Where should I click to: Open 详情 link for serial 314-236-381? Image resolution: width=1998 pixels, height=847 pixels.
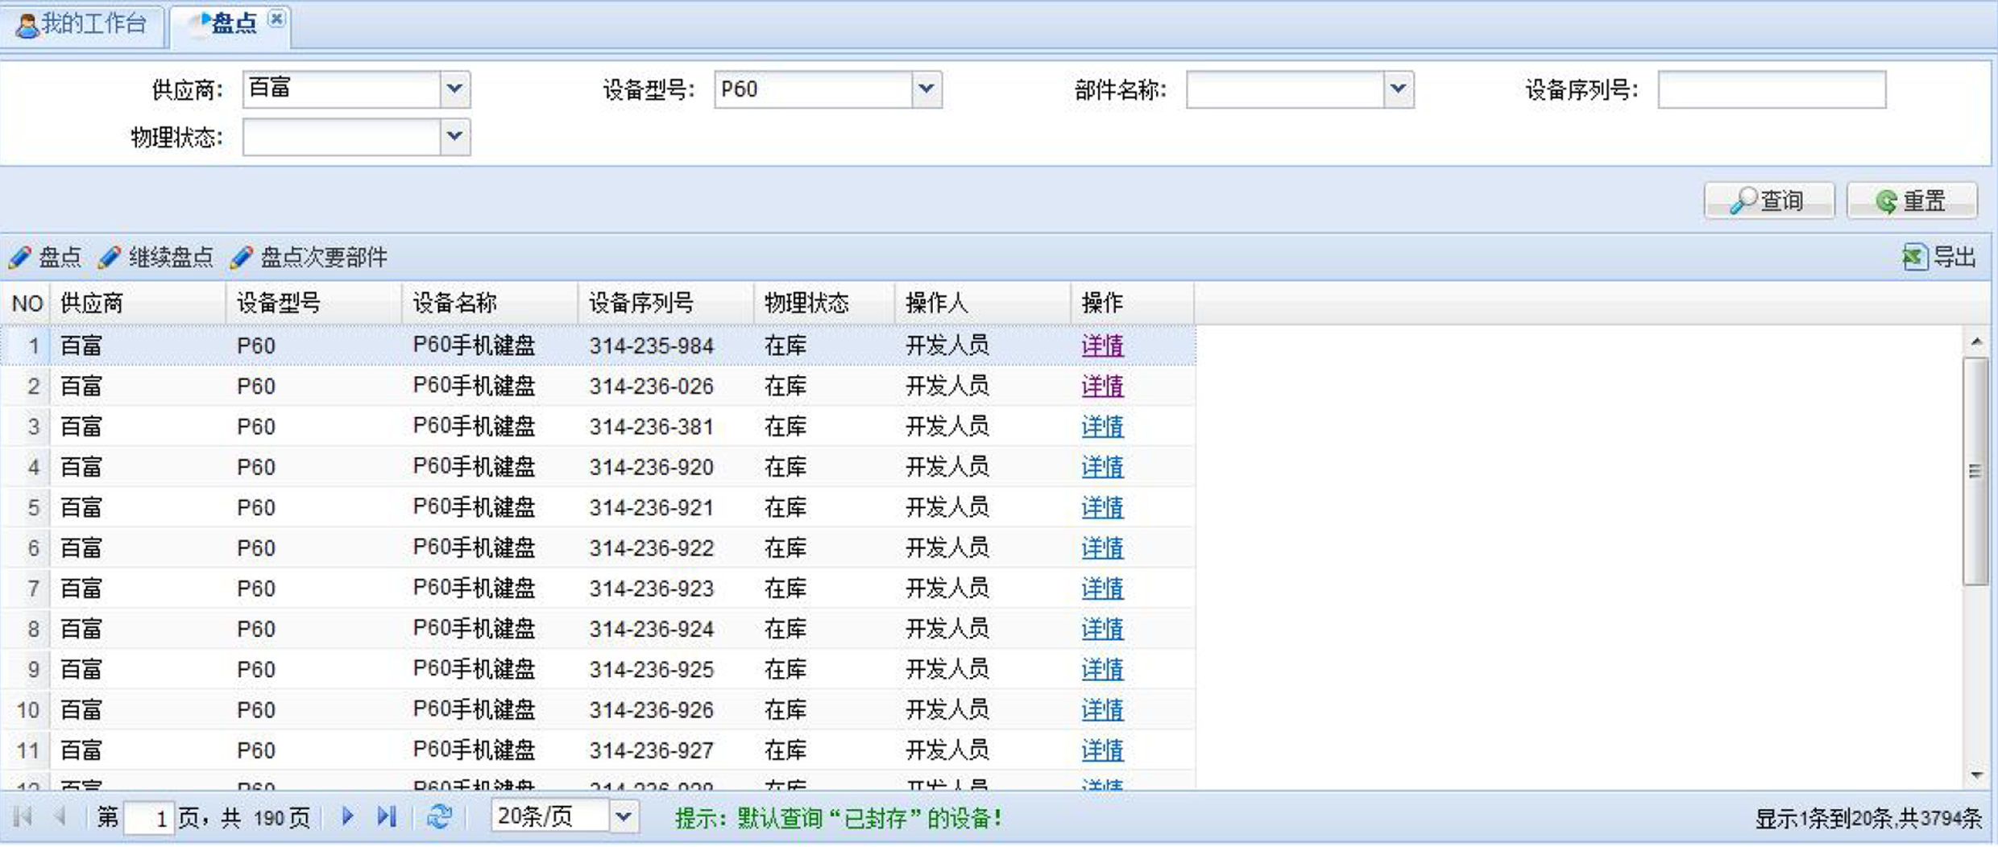pyautogui.click(x=1101, y=427)
